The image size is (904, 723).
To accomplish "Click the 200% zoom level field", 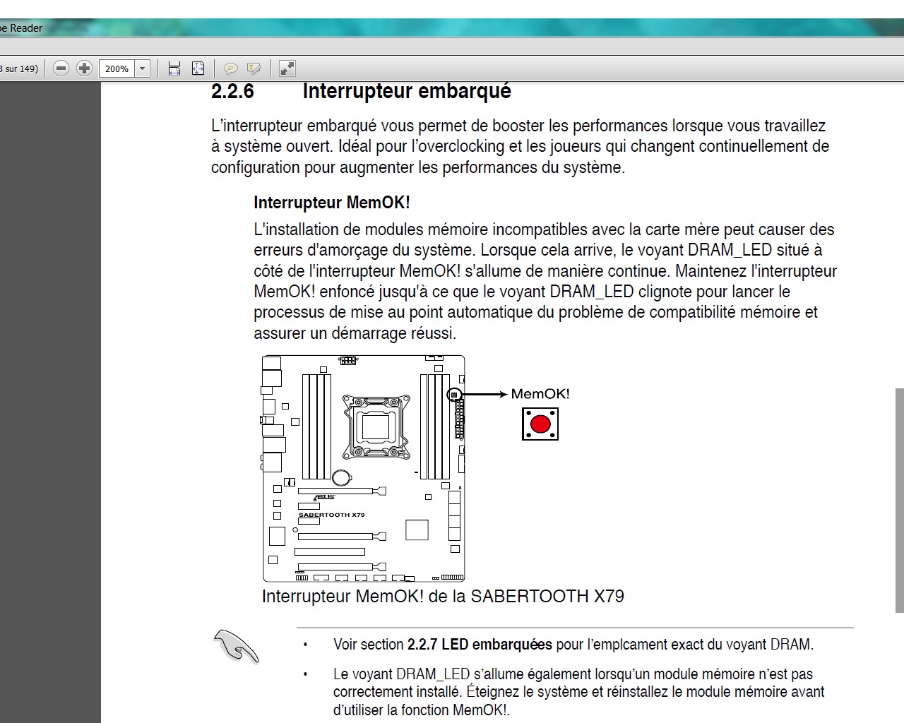I will tap(117, 68).
